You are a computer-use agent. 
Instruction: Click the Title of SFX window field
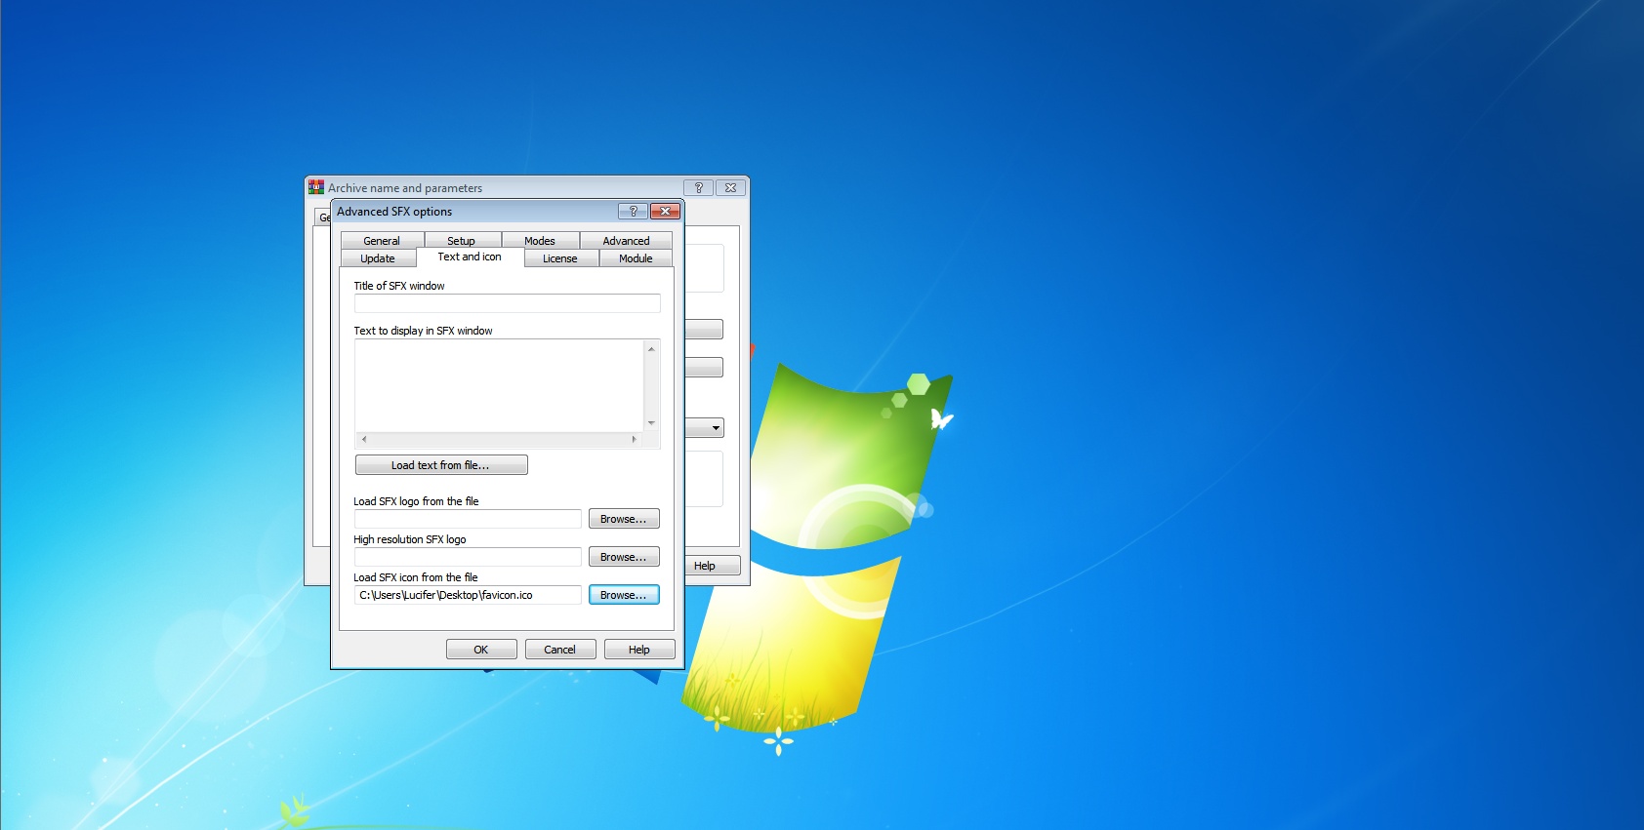click(x=507, y=303)
